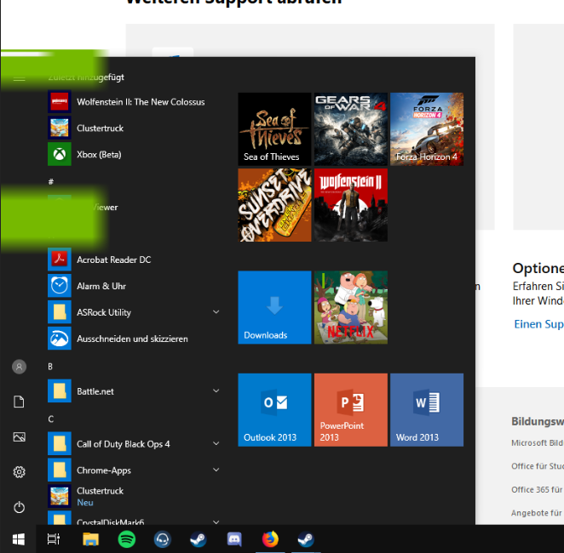The image size is (564, 553).
Task: Click the Windows Start button
Action: 19,539
